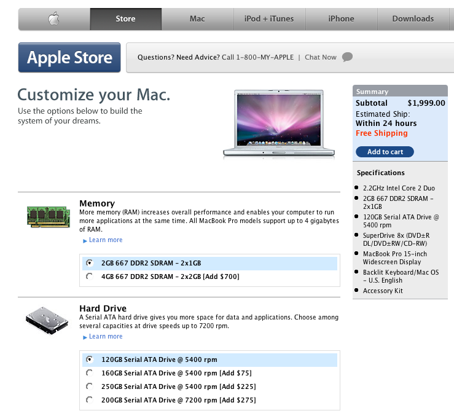Viewport: 454px width, 416px height.
Task: Open Learn more under Memory
Action: tap(106, 240)
